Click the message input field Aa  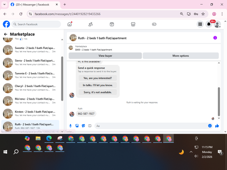151,126
